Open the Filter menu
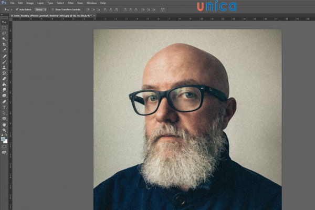This screenshot has height=210, width=315. pyautogui.click(x=70, y=3)
